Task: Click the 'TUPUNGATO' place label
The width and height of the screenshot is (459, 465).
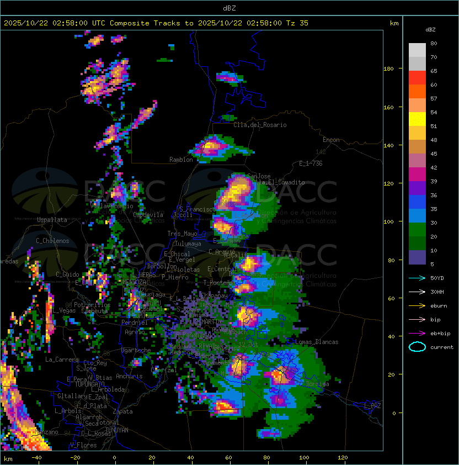Action: click(89, 384)
